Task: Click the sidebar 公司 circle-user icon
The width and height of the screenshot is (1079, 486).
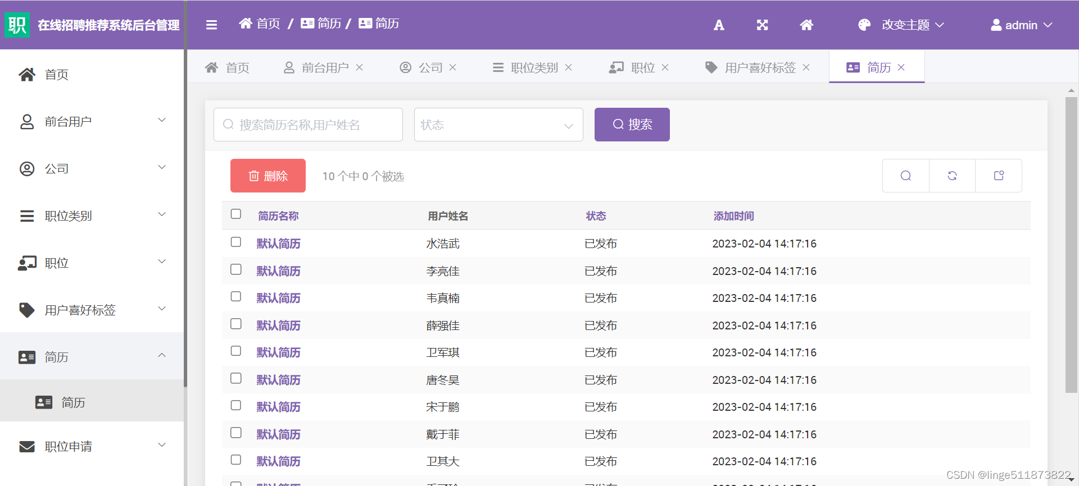Action: (x=27, y=169)
